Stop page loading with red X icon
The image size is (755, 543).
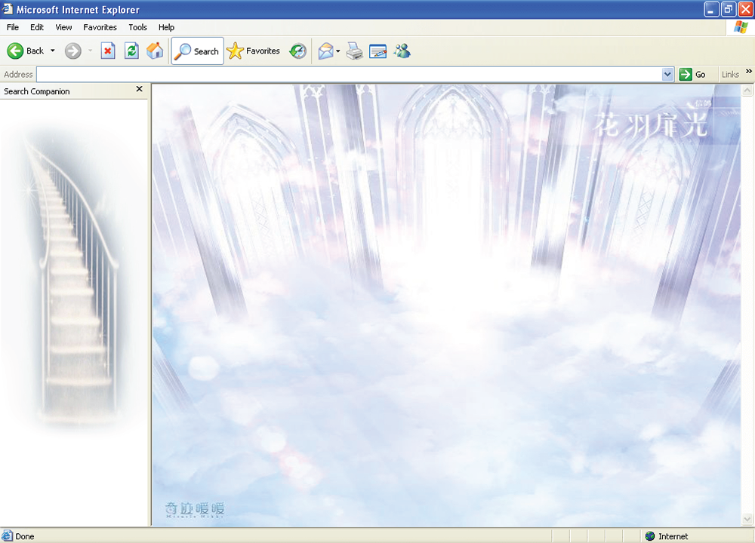pyautogui.click(x=108, y=51)
